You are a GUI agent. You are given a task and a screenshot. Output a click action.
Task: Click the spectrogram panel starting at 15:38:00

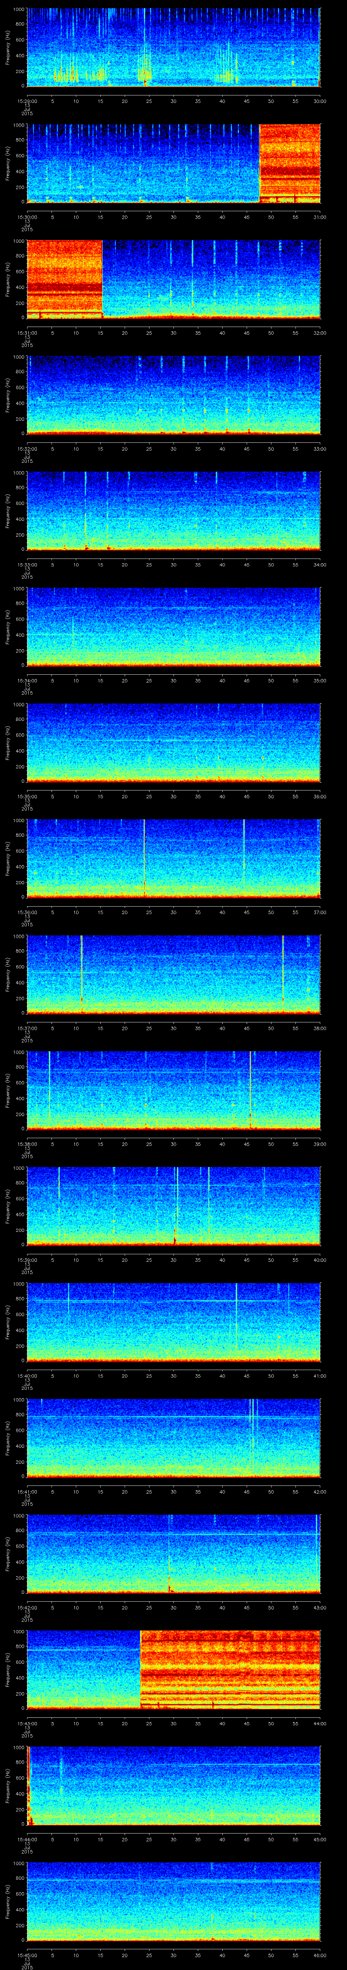pyautogui.click(x=173, y=1090)
